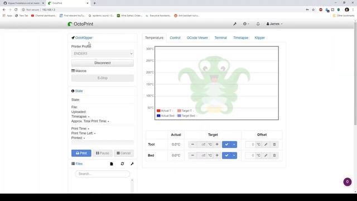Click the E-Stop macro button
The width and height of the screenshot is (357, 201).
(x=103, y=78)
